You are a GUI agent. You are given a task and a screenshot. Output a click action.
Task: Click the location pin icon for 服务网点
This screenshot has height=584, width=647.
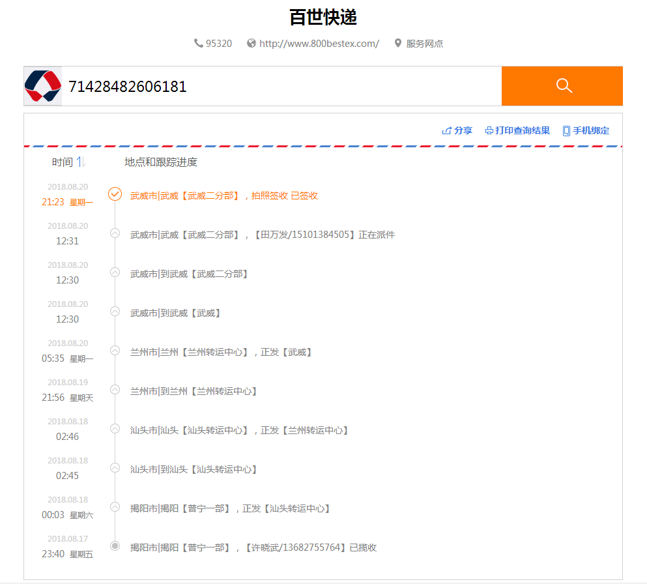pyautogui.click(x=397, y=43)
